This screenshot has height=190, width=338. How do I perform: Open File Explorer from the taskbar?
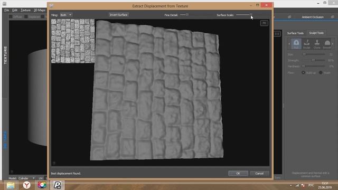[11, 185]
